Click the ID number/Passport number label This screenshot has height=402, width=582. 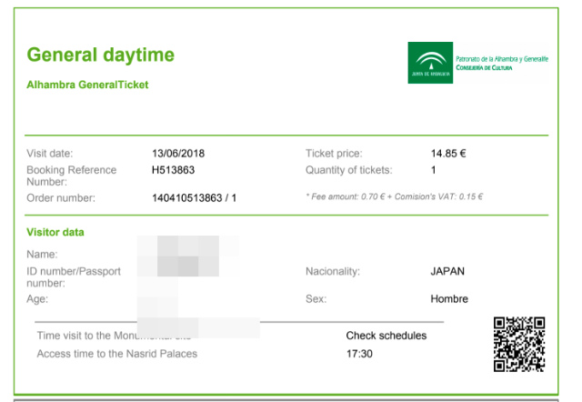(x=74, y=276)
